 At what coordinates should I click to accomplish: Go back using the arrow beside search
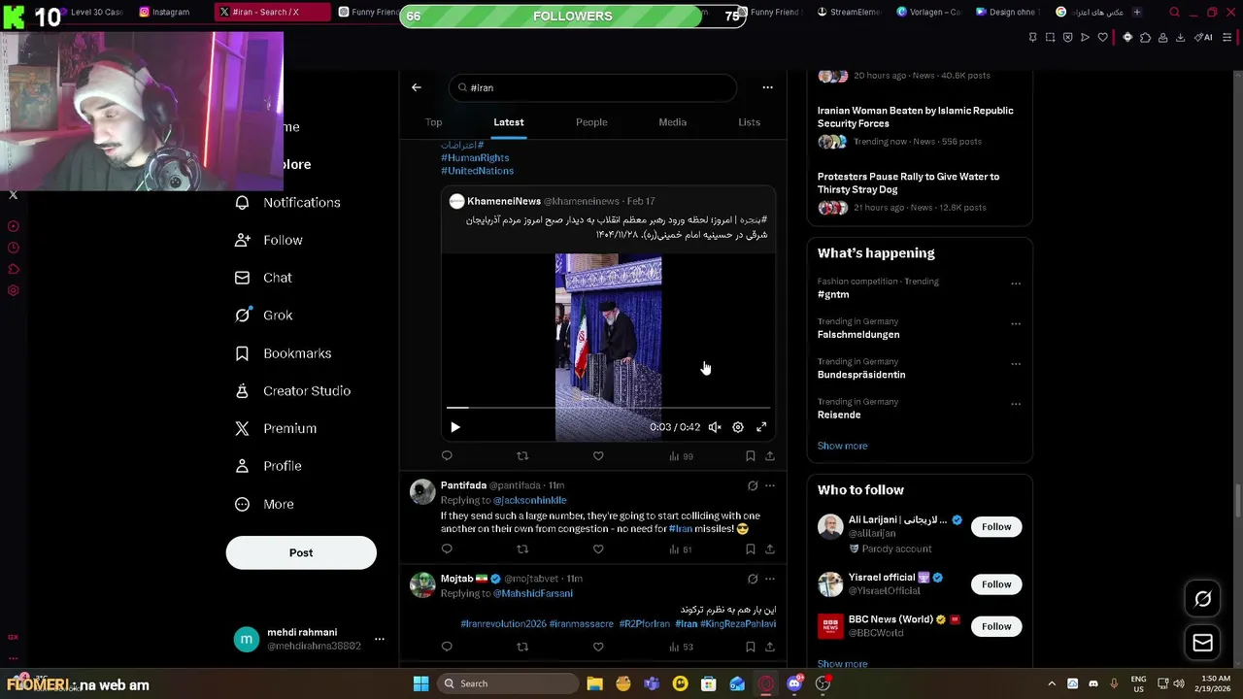417,87
